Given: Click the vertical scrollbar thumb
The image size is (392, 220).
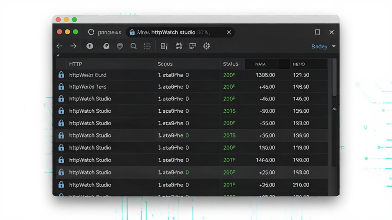Looking at the screenshot, I should (334, 77).
